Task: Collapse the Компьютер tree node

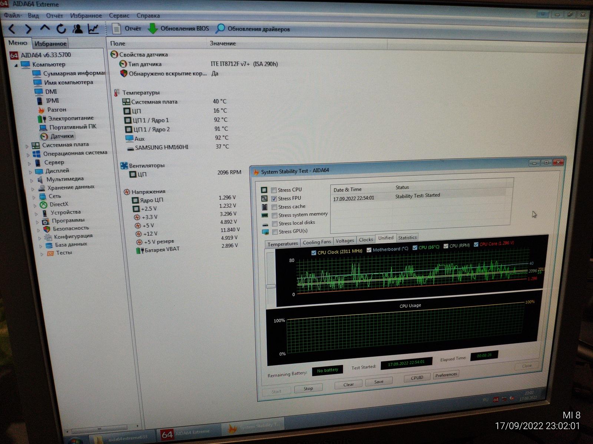Action: (16, 65)
